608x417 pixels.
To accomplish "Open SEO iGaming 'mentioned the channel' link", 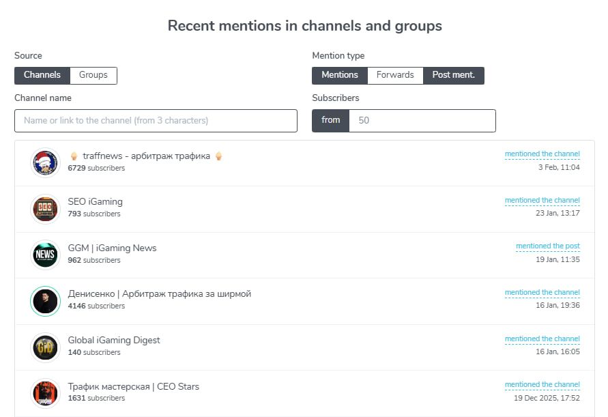I will [542, 201].
